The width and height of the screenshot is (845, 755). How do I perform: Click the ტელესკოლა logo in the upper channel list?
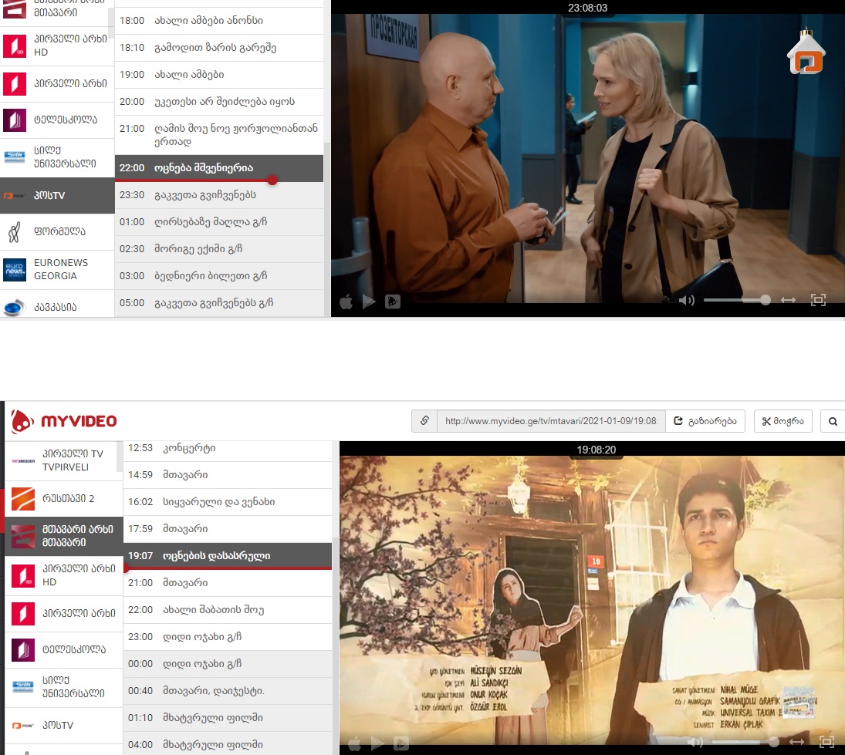(x=15, y=120)
